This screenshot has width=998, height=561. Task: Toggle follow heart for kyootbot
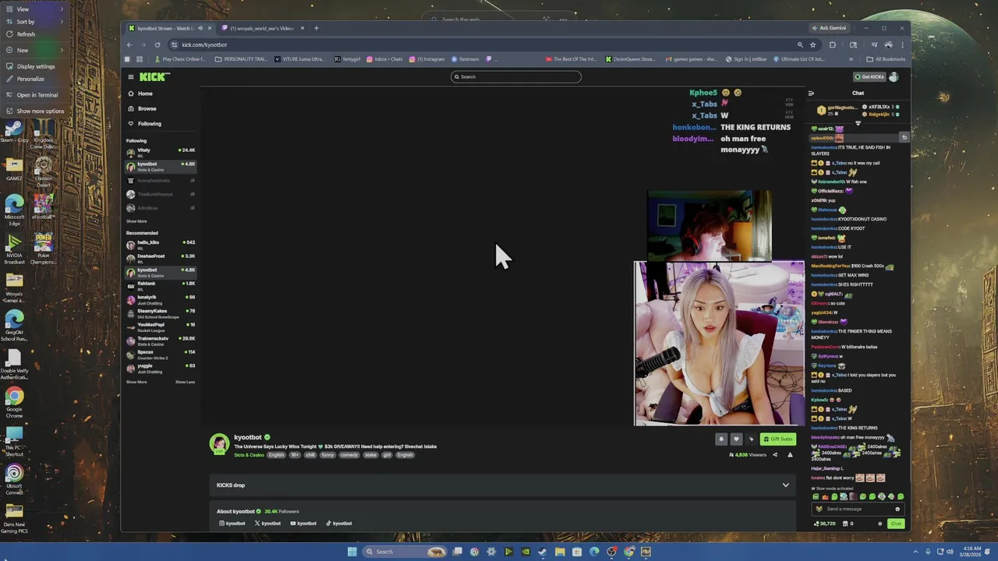pos(735,439)
